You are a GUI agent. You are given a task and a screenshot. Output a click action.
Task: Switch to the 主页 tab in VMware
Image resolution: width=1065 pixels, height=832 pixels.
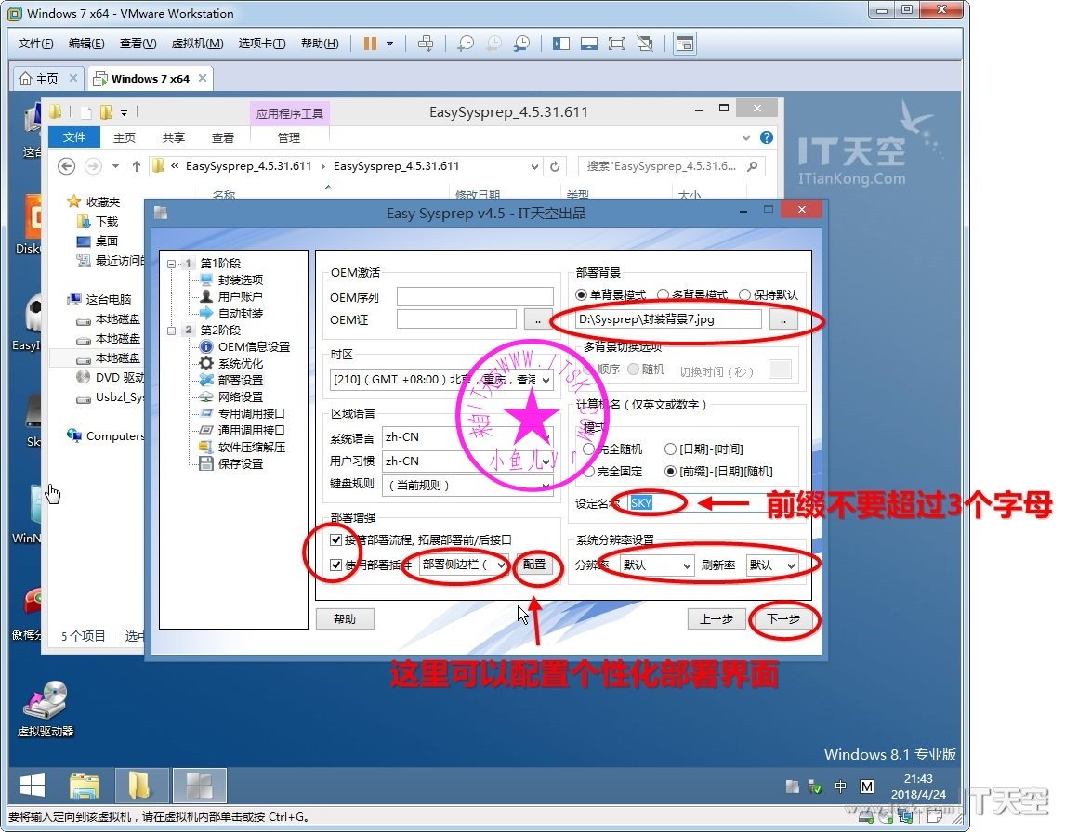point(46,79)
